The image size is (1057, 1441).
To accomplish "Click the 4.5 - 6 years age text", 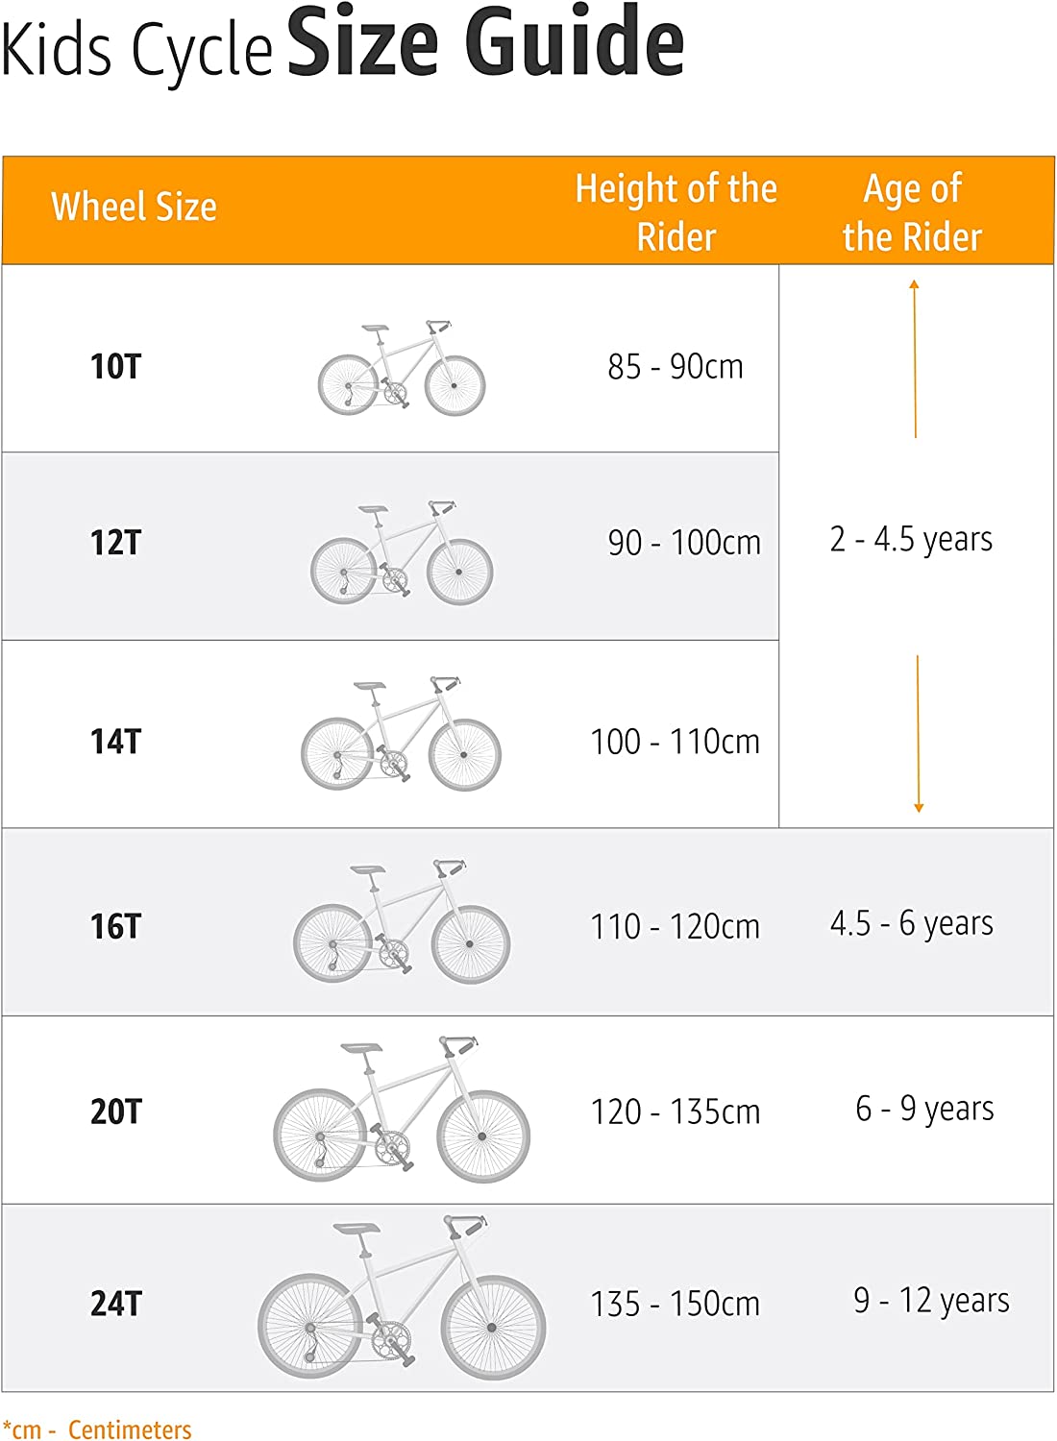I will click(911, 923).
